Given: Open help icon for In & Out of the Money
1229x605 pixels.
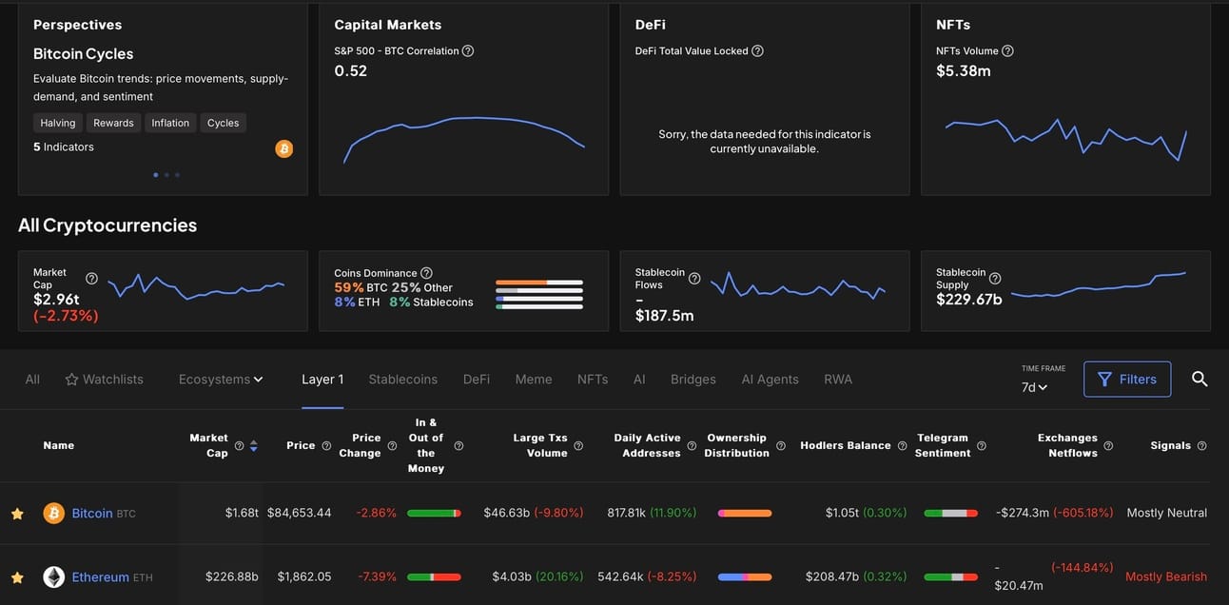Looking at the screenshot, I should [458, 445].
